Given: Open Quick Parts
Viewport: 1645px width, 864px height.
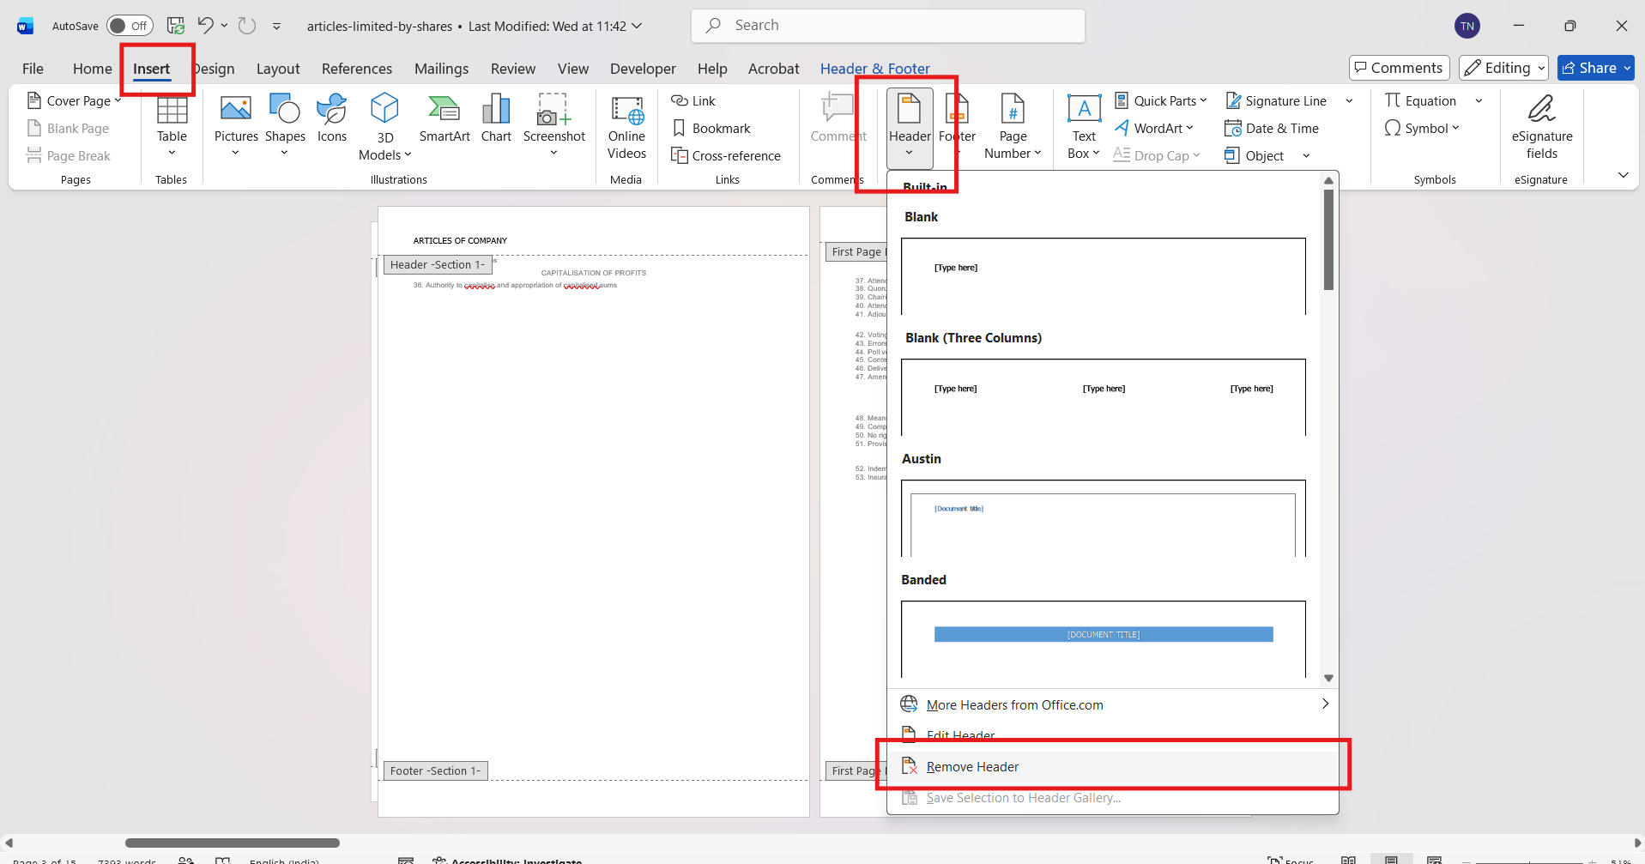Looking at the screenshot, I should point(1160,100).
